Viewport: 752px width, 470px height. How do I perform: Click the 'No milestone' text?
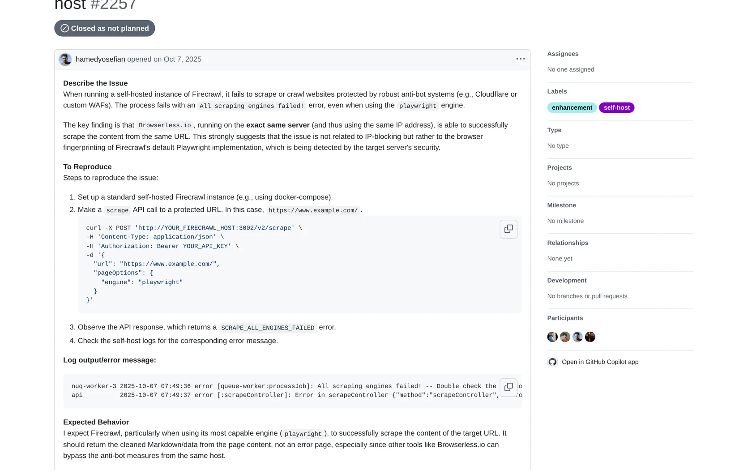point(565,221)
